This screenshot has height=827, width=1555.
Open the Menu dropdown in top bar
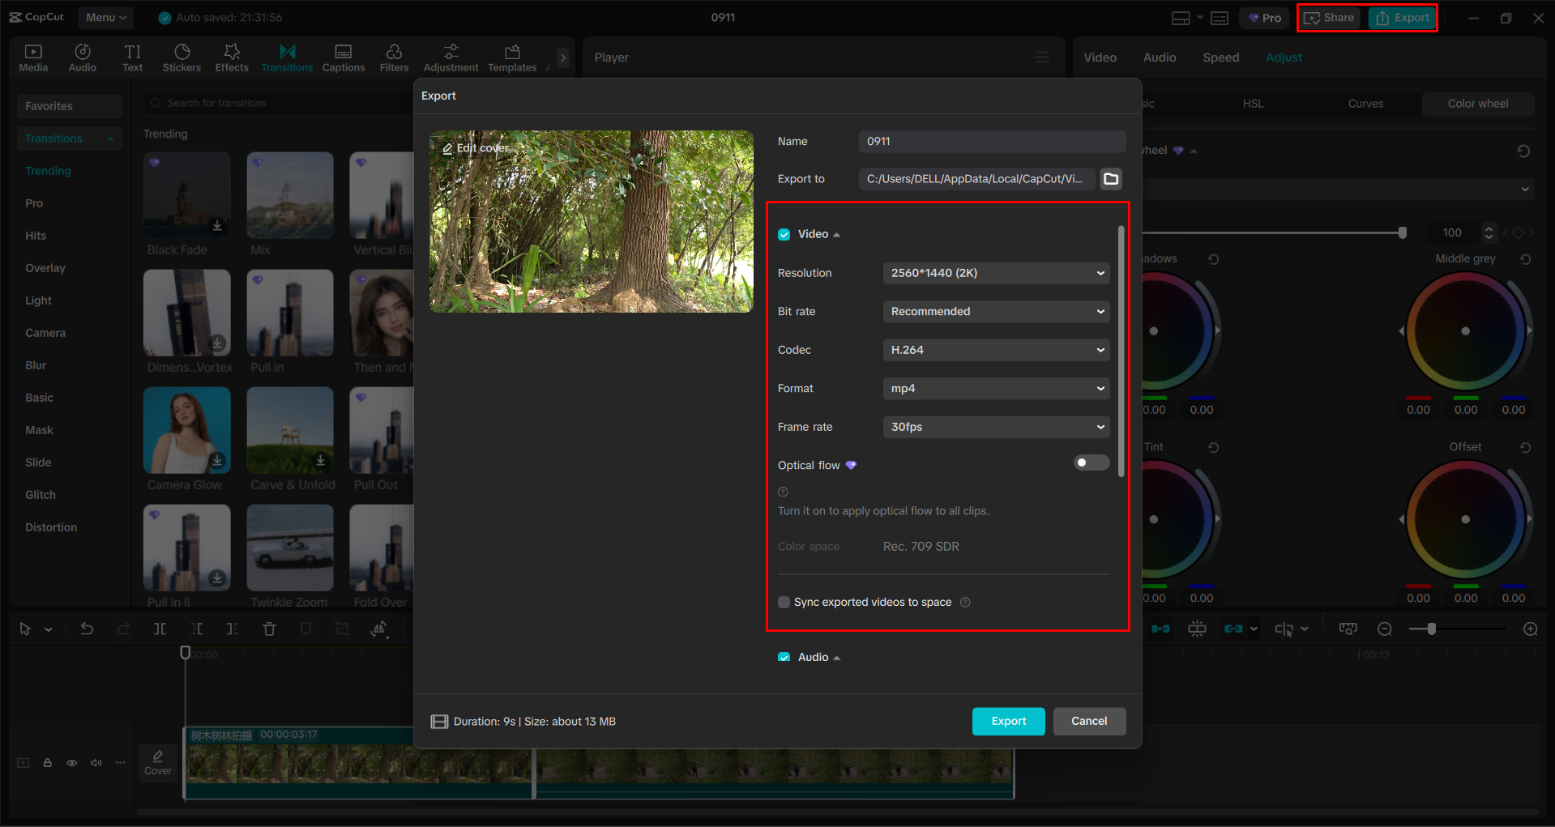[x=105, y=17]
